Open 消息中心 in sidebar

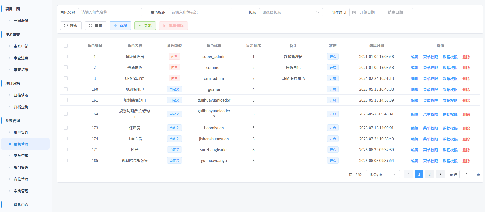[x=21, y=205]
